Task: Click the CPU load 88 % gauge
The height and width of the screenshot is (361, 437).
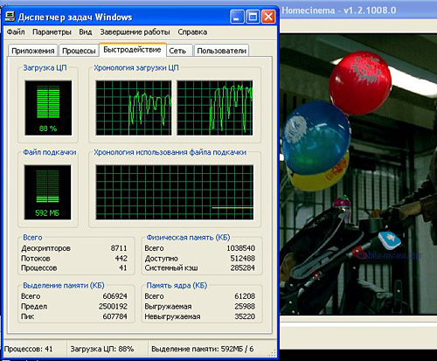Action: pos(48,108)
